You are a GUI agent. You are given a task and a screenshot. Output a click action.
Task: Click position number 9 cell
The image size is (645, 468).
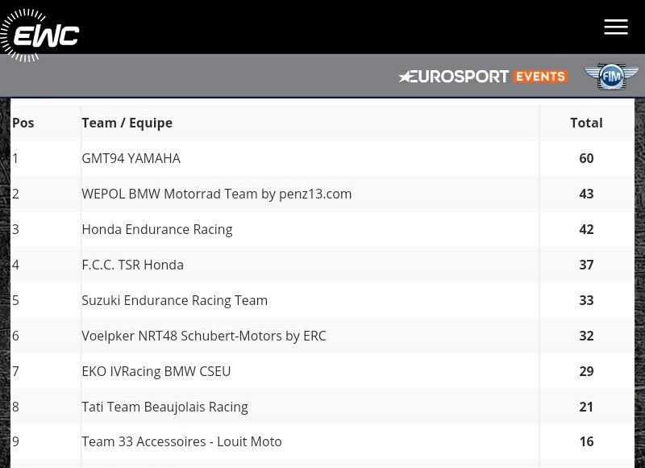tap(15, 442)
